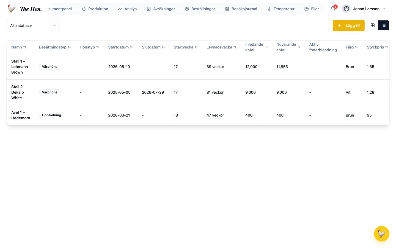
Task: Click unit price 1.35
Action: point(370,67)
